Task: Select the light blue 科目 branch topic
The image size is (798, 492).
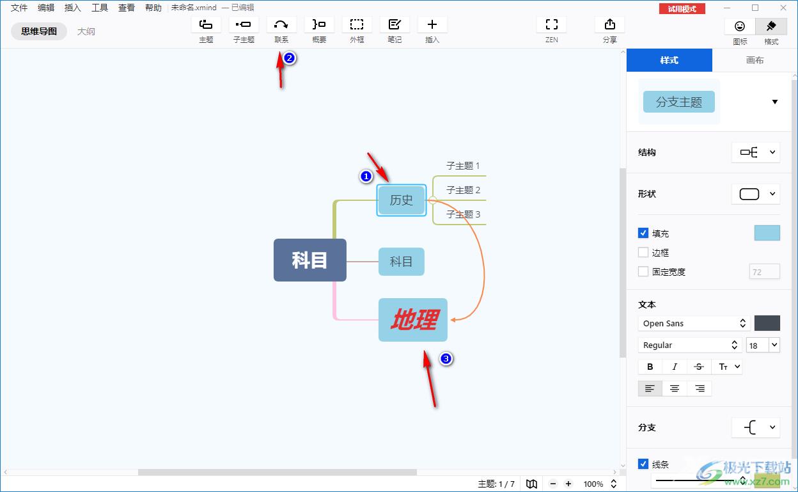Action: pyautogui.click(x=402, y=262)
